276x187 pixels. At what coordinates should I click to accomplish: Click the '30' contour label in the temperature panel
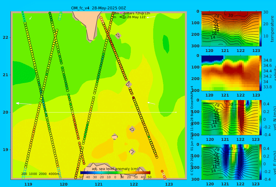point(230,15)
